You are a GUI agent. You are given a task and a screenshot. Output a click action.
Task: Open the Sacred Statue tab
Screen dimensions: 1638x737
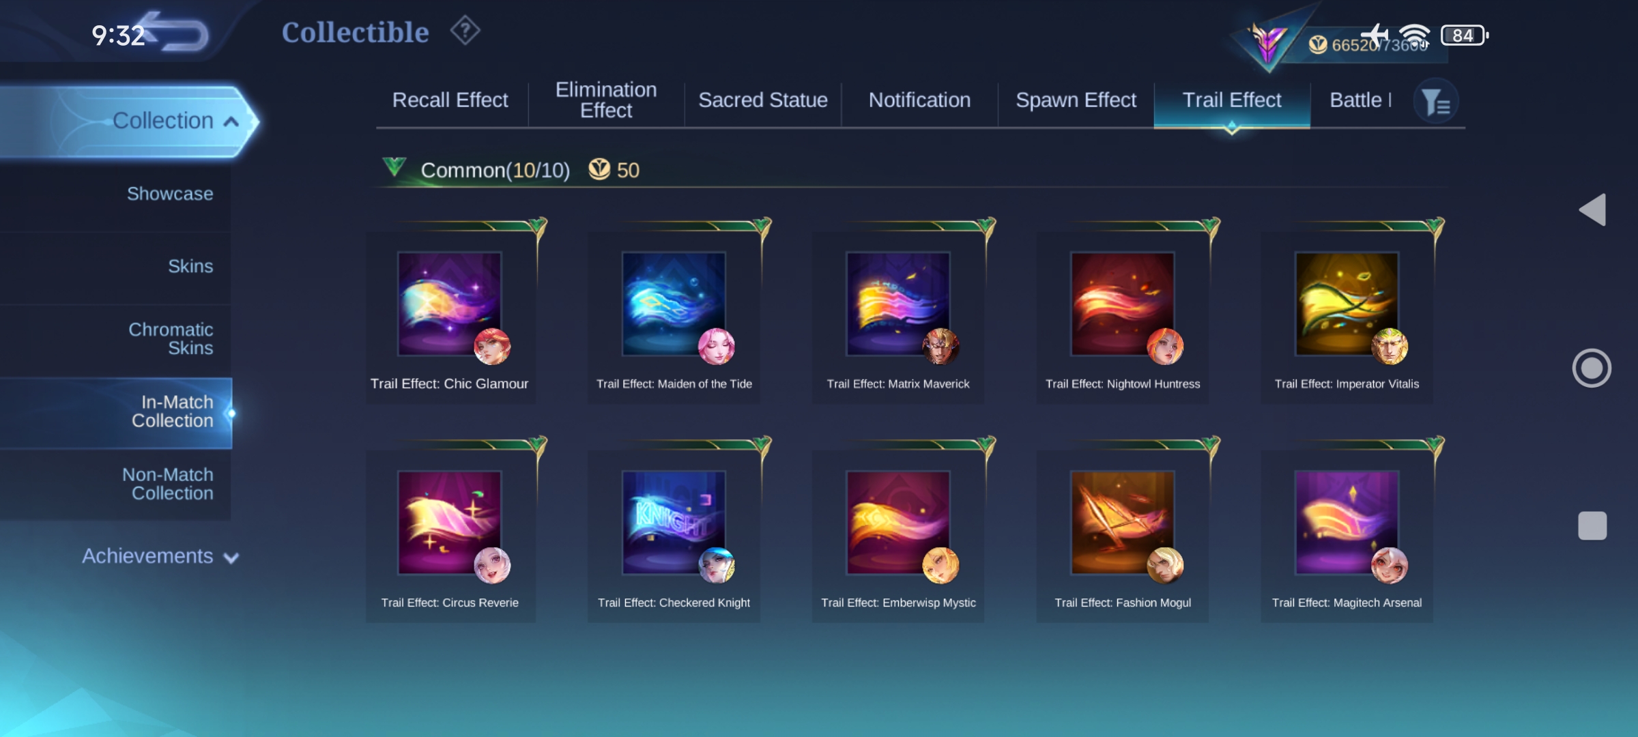pos(763,100)
